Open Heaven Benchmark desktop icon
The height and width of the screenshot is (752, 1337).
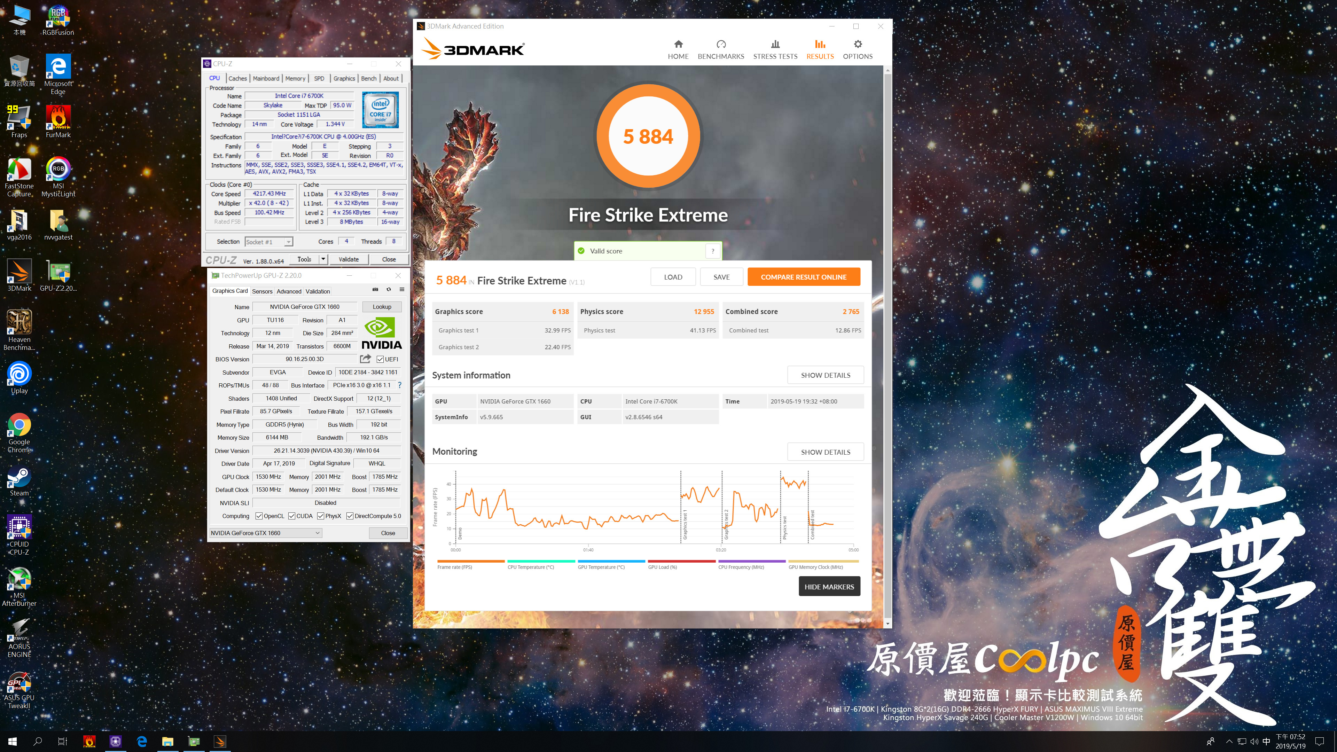19,330
